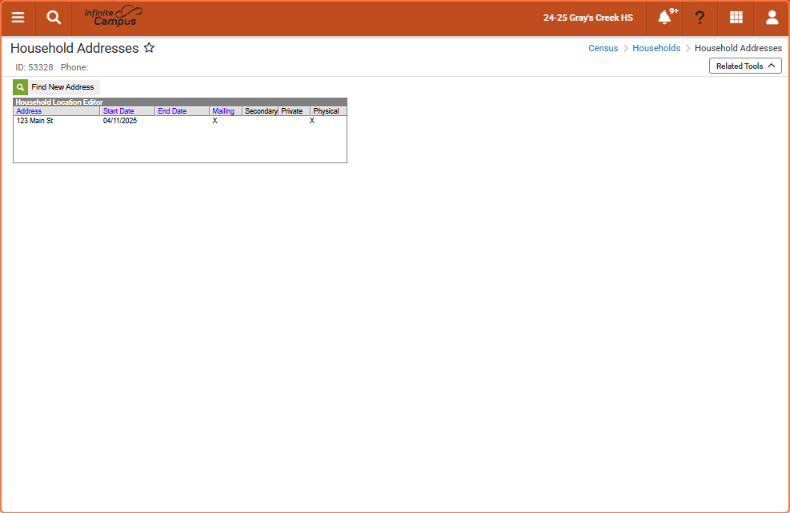The height and width of the screenshot is (513, 790).
Task: Click the Phone label in header
Action: pos(74,67)
